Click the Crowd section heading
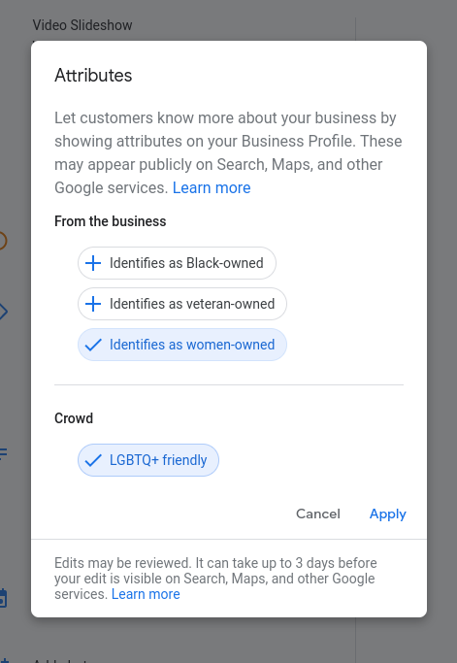Image resolution: width=457 pixels, height=663 pixels. point(74,418)
